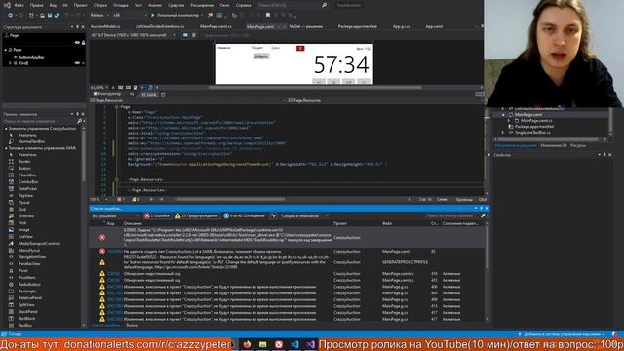624x351 pixels.
Task: Click the search magnifier icon in title bar
Action: click(325, 5)
